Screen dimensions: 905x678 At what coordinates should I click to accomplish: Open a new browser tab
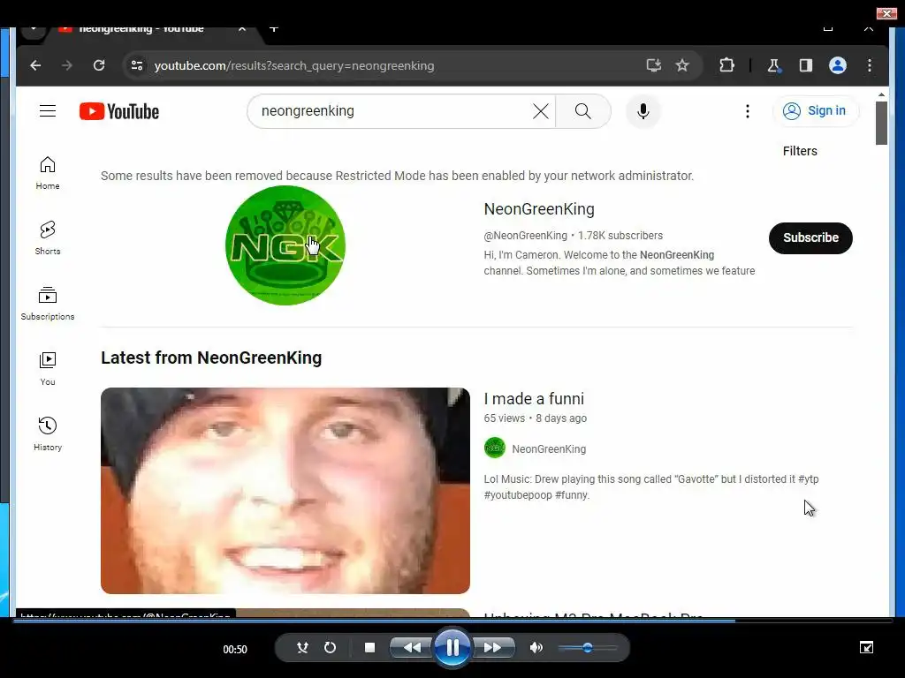pyautogui.click(x=274, y=29)
